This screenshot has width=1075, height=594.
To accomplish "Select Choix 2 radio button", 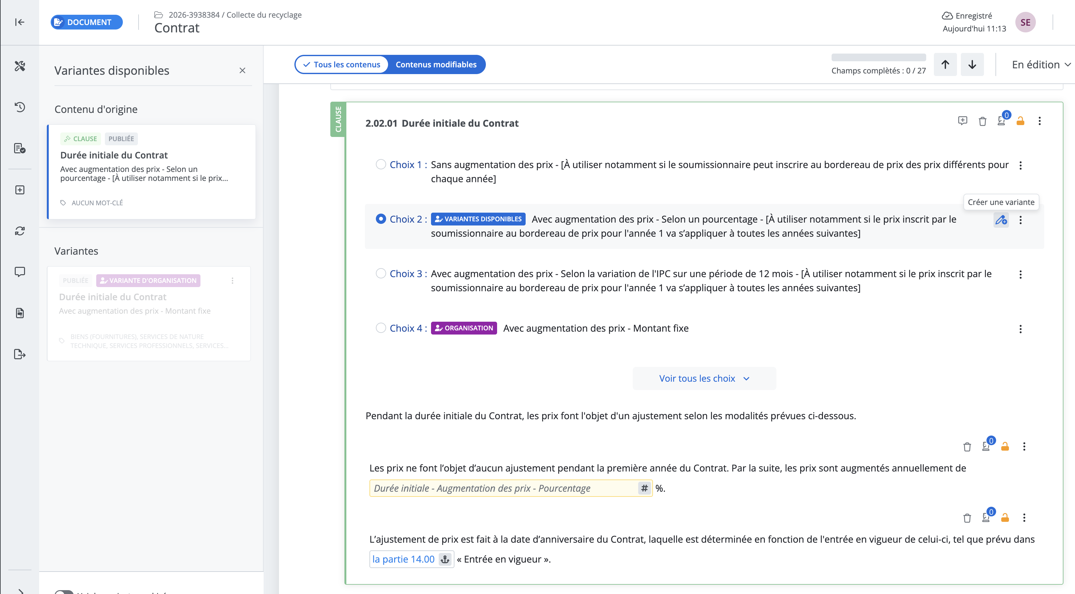I will click(x=381, y=219).
